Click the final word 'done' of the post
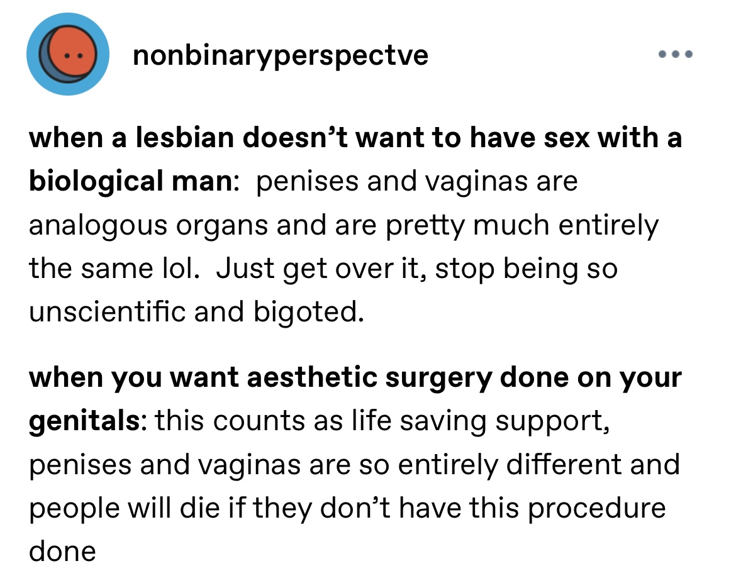Screen dimensions: 736x578 click(x=62, y=551)
